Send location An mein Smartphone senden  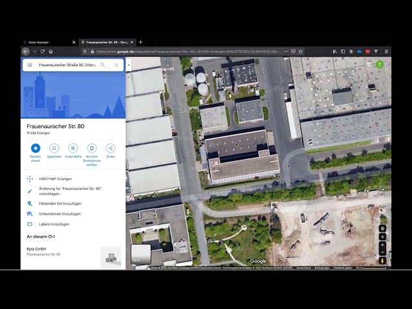tap(91, 154)
